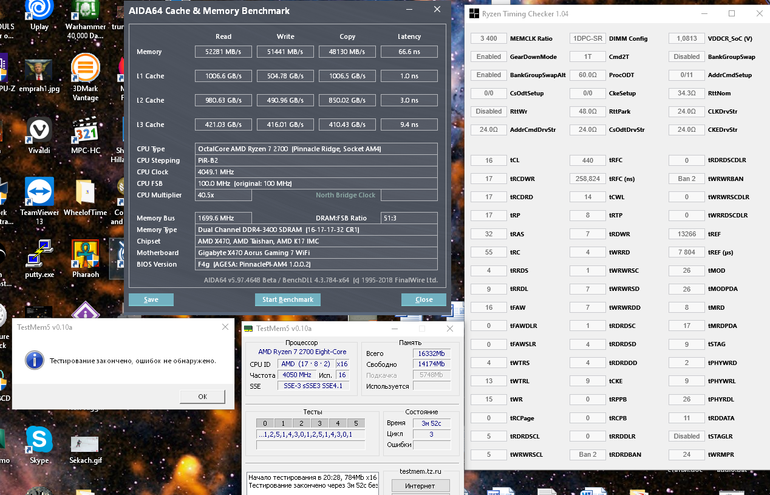Click the tRAS value 32 box
This screenshot has width=770, height=495.
click(x=488, y=234)
